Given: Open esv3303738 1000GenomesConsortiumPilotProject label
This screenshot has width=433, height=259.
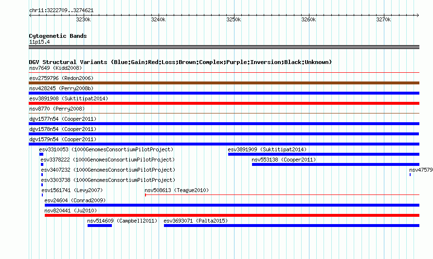Looking at the screenshot, I should pyautogui.click(x=108, y=180).
